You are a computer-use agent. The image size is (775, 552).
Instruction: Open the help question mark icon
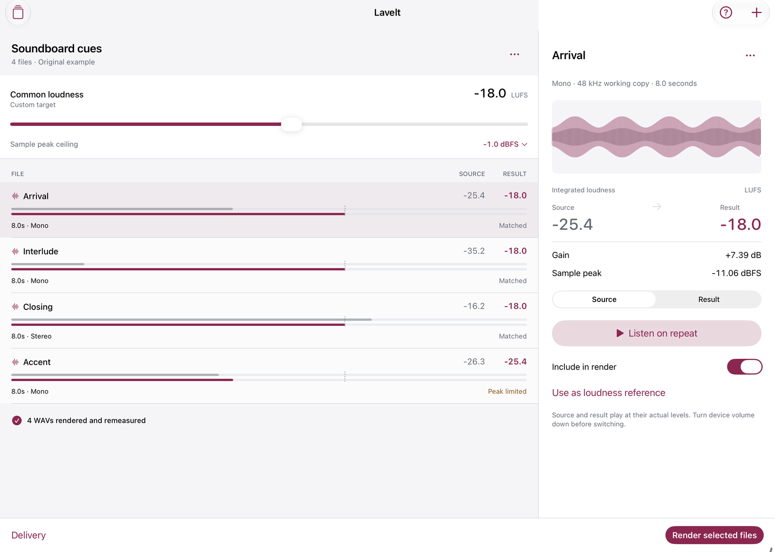726,13
